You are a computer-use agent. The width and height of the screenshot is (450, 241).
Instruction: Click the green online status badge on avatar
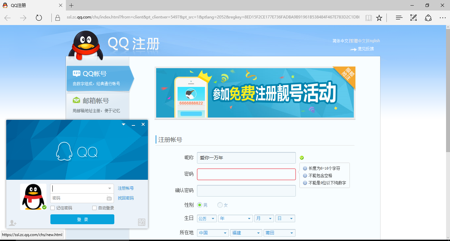click(x=44, y=207)
